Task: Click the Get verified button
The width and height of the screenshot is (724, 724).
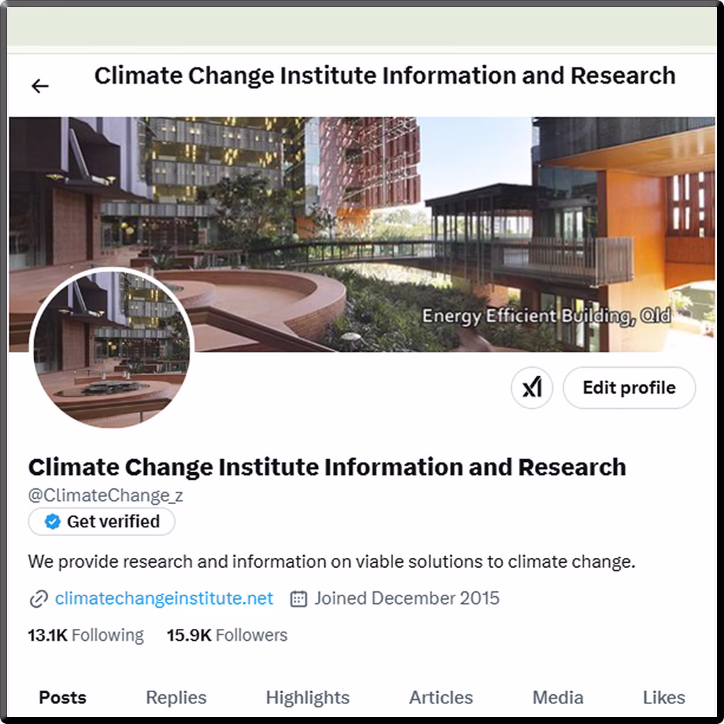Action: 102,521
